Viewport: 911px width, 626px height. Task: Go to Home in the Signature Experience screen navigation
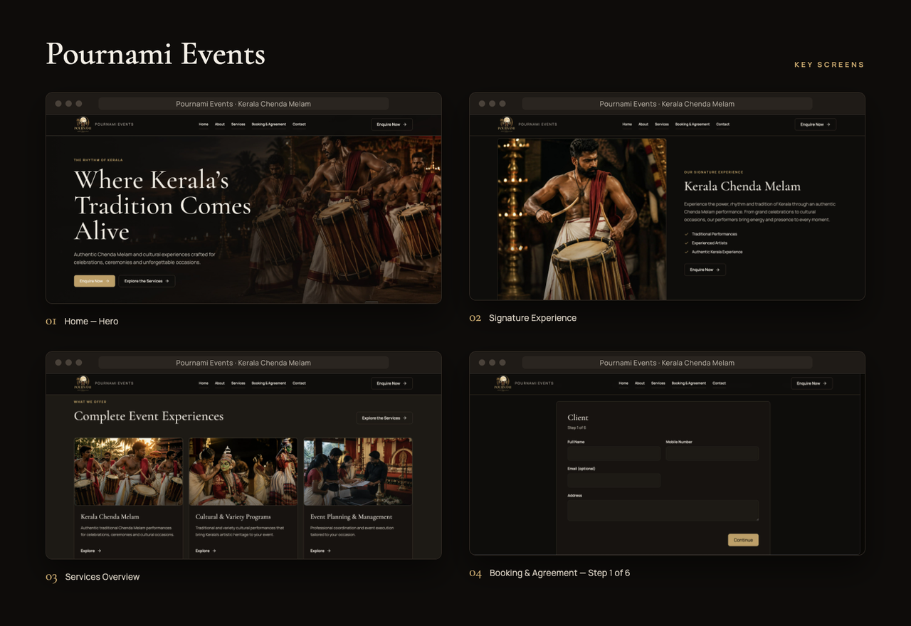(627, 124)
